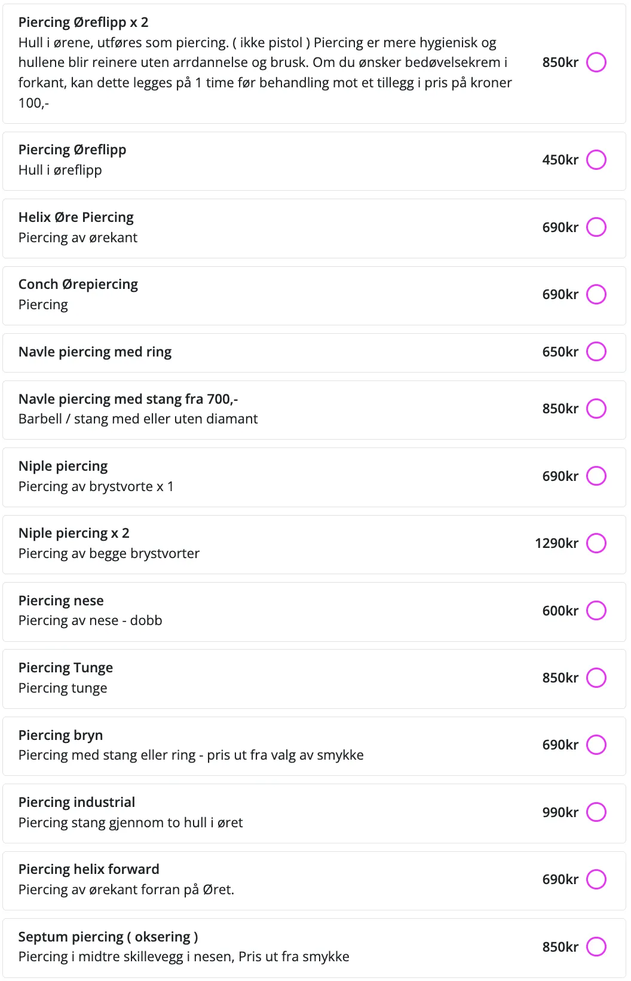This screenshot has width=631, height=981.
Task: Choose the Septum piercing radio option
Action: pyautogui.click(x=596, y=947)
